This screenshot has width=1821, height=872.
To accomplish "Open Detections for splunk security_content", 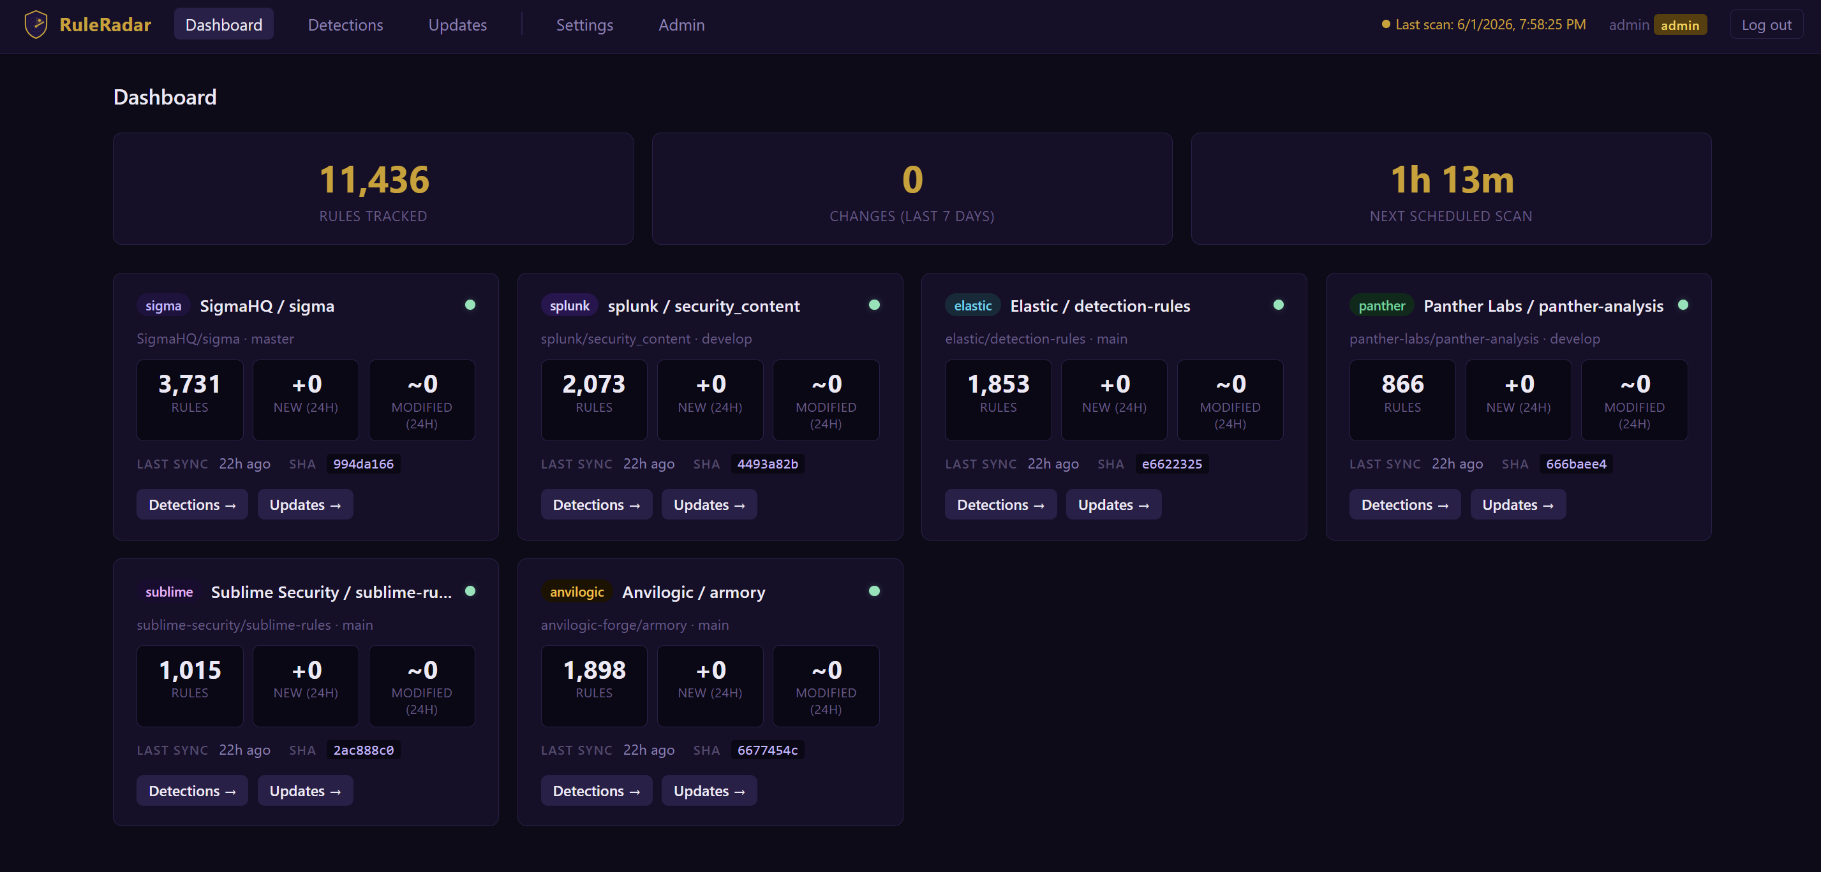I will pos(597,505).
